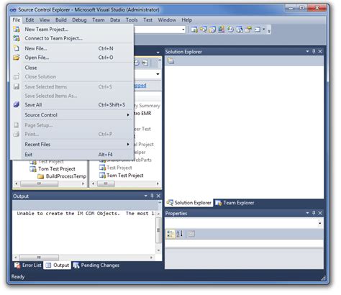Toggle auto hide pin on Solution Explorer
The image size is (341, 295).
pos(314,52)
